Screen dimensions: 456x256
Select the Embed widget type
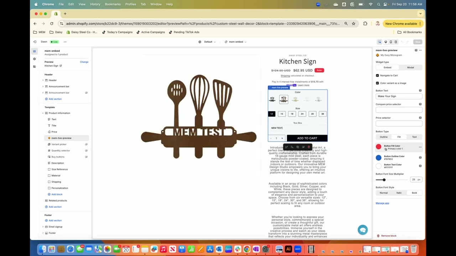387,68
